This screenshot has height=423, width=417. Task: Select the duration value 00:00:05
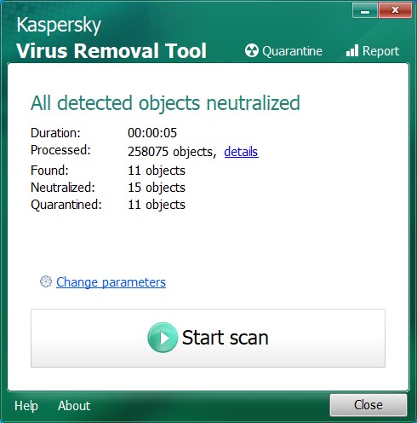click(x=152, y=133)
